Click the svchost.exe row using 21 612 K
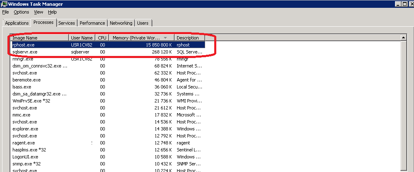The image size is (414, 172). pos(108,108)
